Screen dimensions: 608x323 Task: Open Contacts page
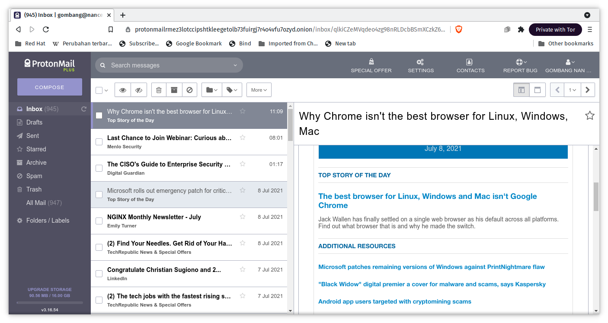(x=470, y=66)
